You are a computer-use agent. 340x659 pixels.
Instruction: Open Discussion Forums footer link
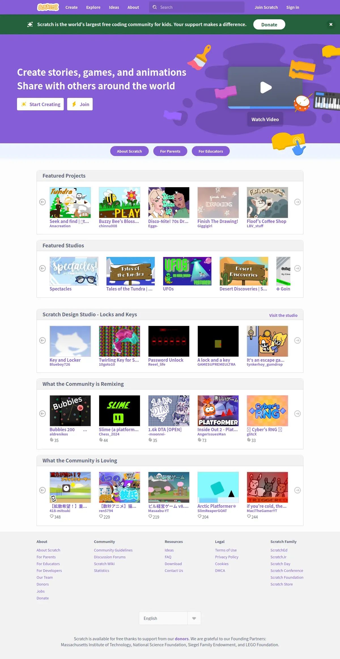pos(110,557)
